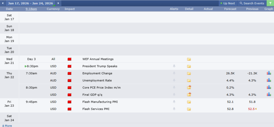Open the 9:18pm time settings
Viewport: 274px width, 127px height.
point(31,9)
